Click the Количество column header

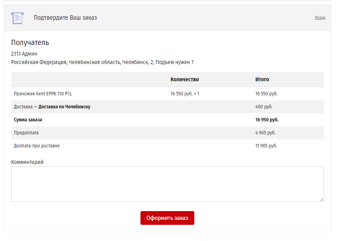(184, 80)
